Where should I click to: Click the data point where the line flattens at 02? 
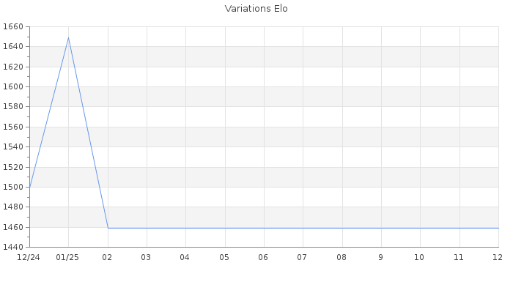point(108,228)
